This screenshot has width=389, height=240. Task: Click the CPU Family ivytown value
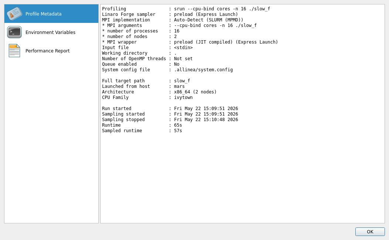[183, 97]
